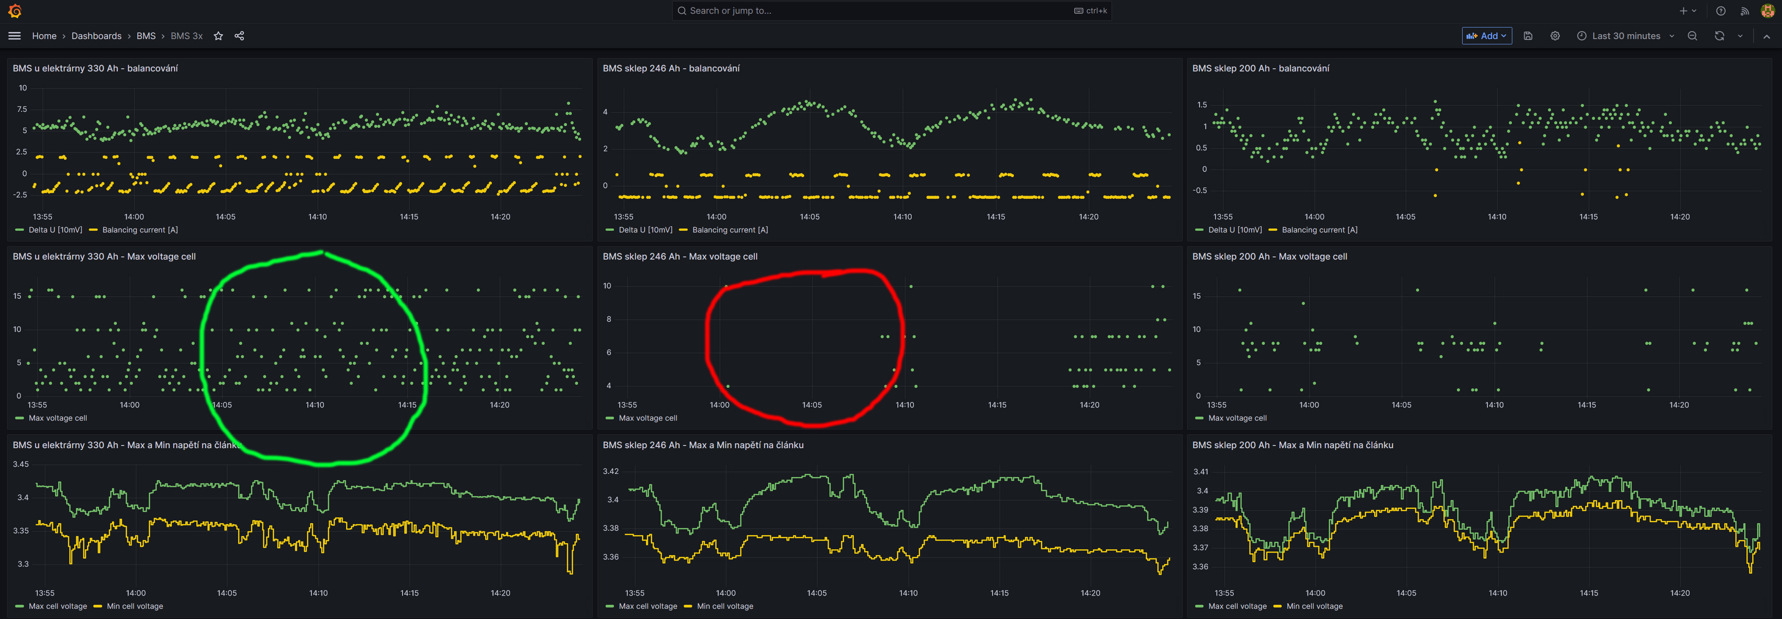Navigate to BMS folder breadcrumb
Image resolution: width=1782 pixels, height=619 pixels.
point(146,36)
